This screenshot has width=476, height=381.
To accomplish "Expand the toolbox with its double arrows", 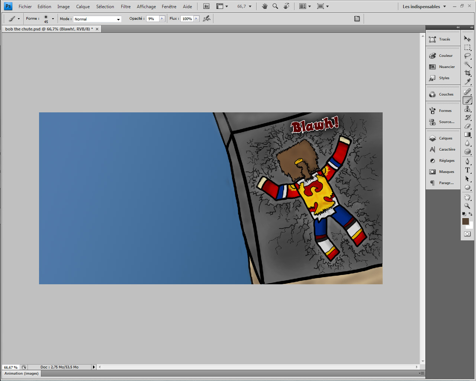I will 472,27.
